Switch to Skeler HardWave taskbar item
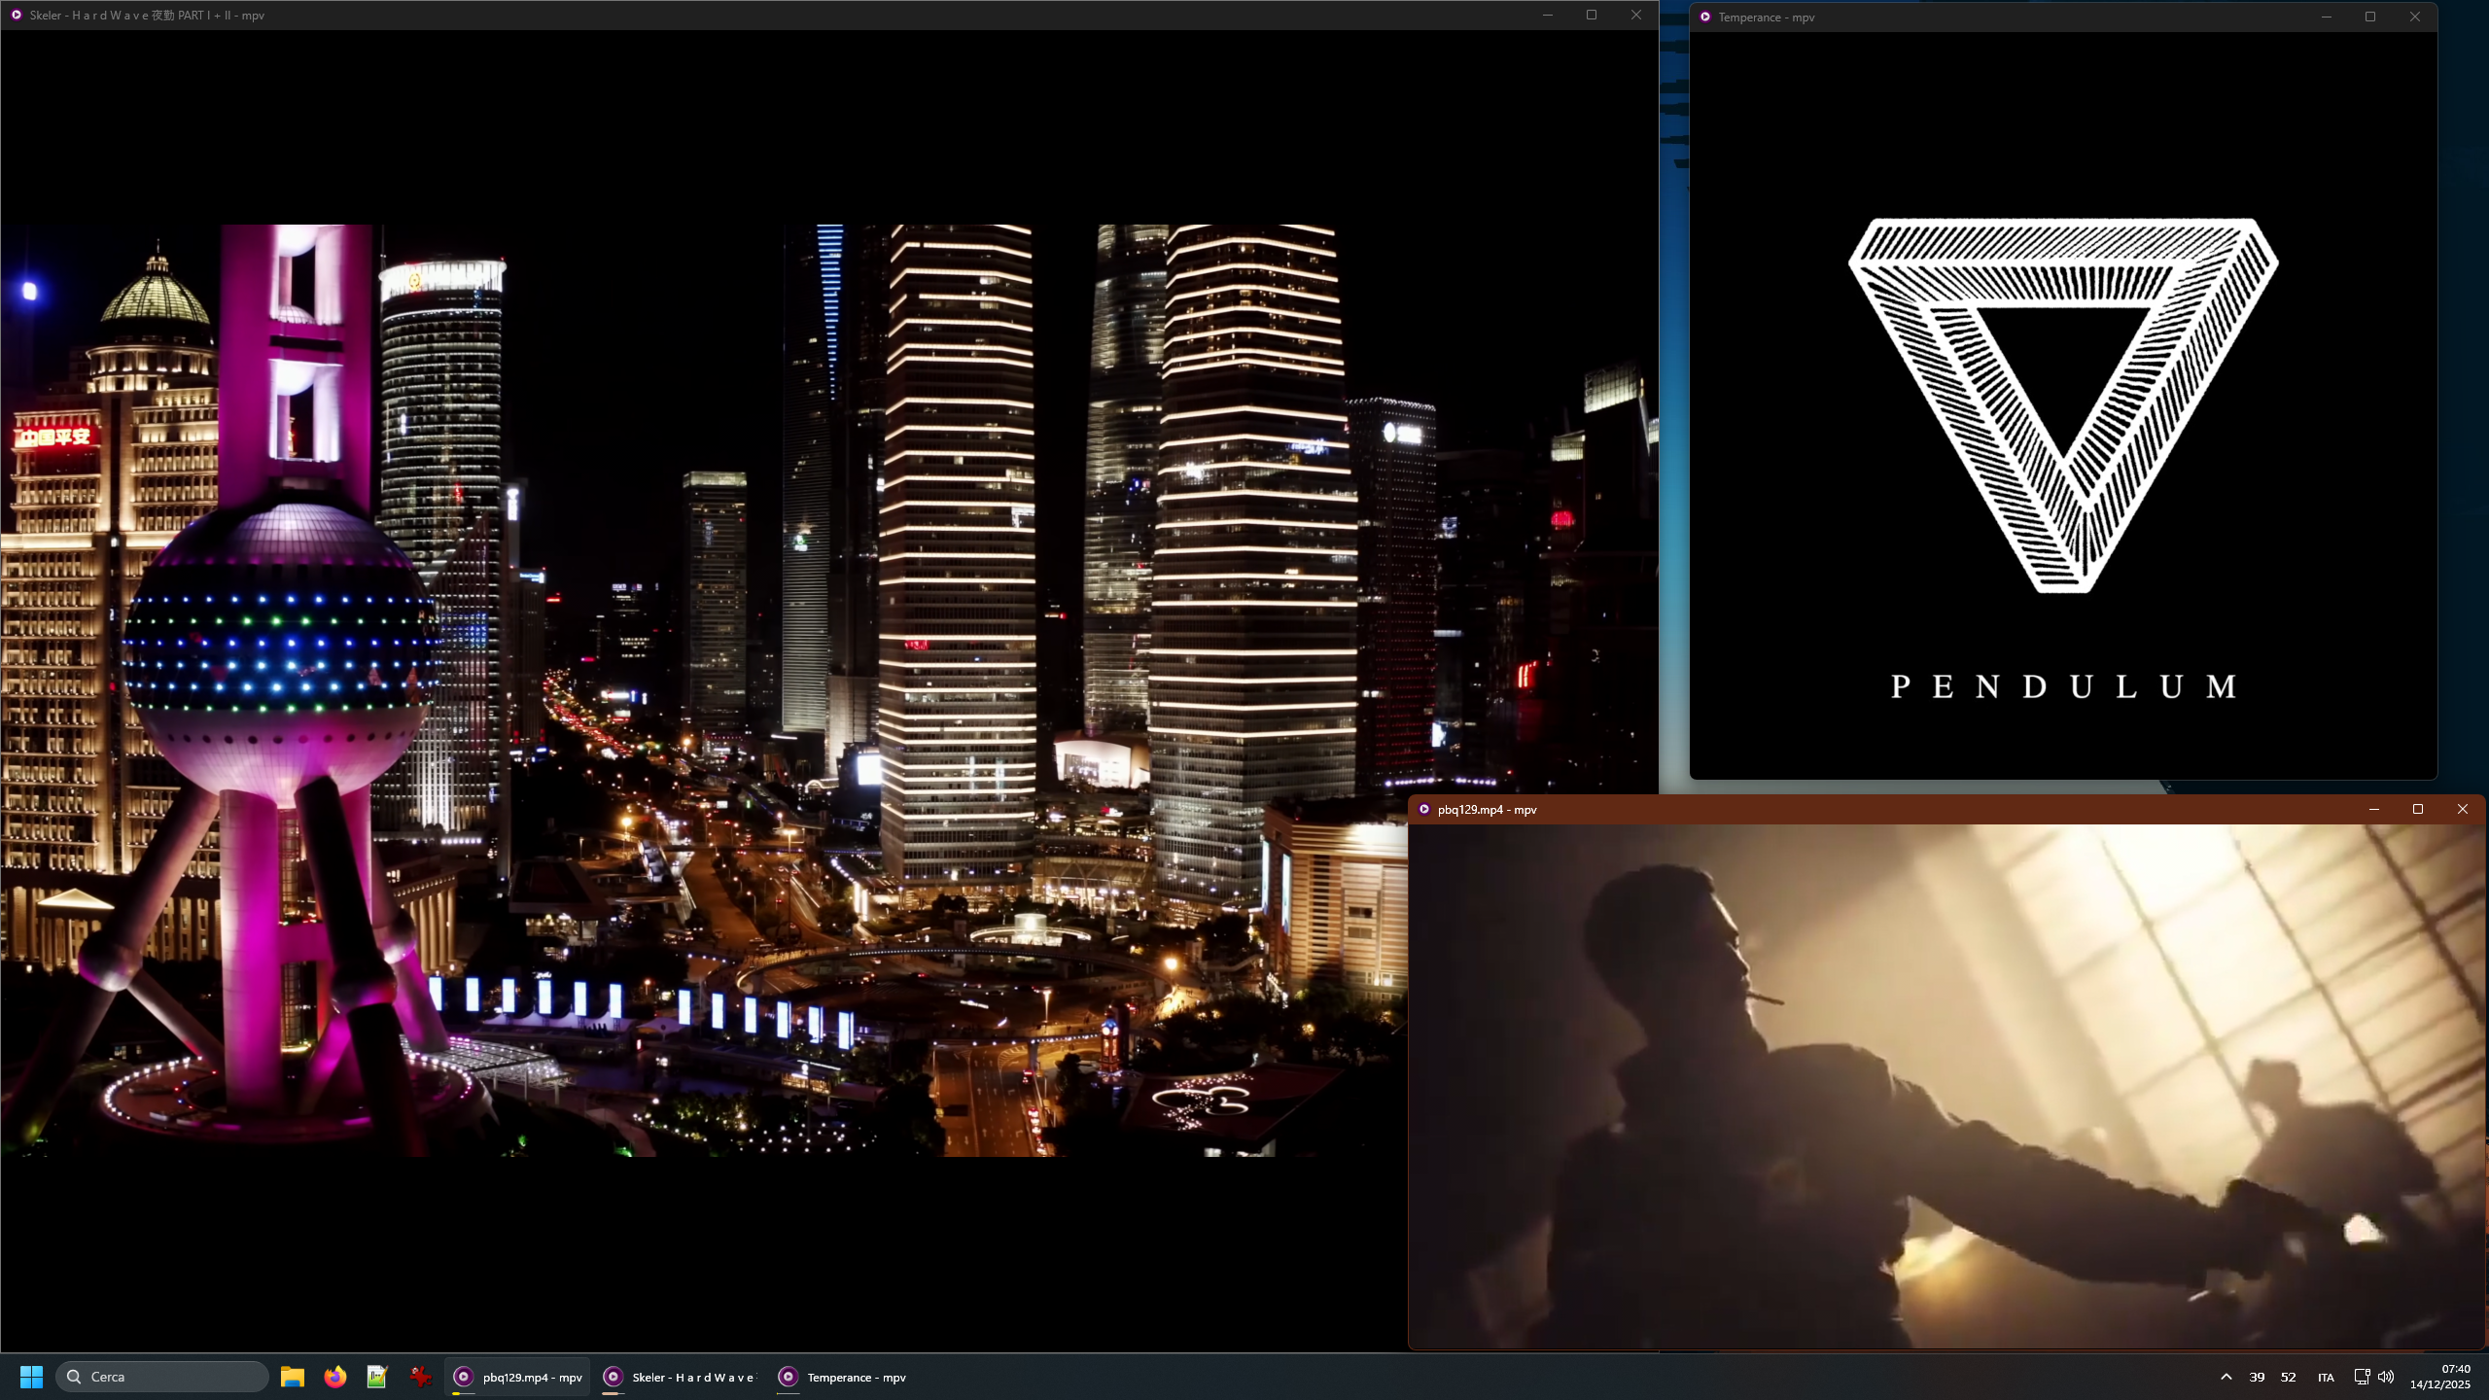 (680, 1377)
